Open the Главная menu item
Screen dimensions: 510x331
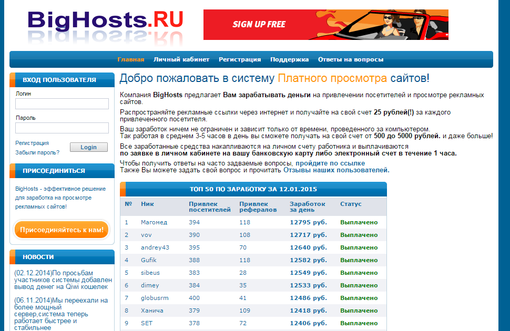click(x=130, y=59)
